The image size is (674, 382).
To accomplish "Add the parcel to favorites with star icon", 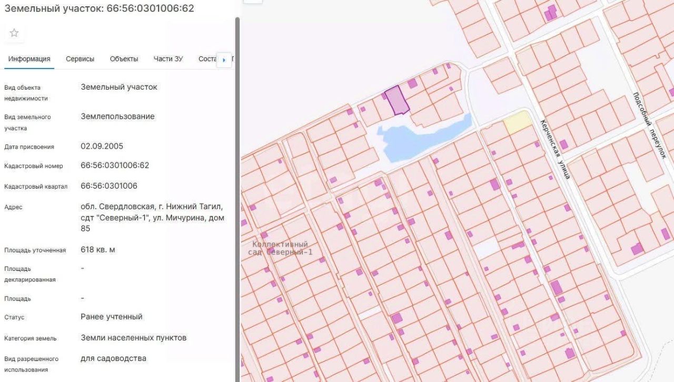I will [14, 33].
